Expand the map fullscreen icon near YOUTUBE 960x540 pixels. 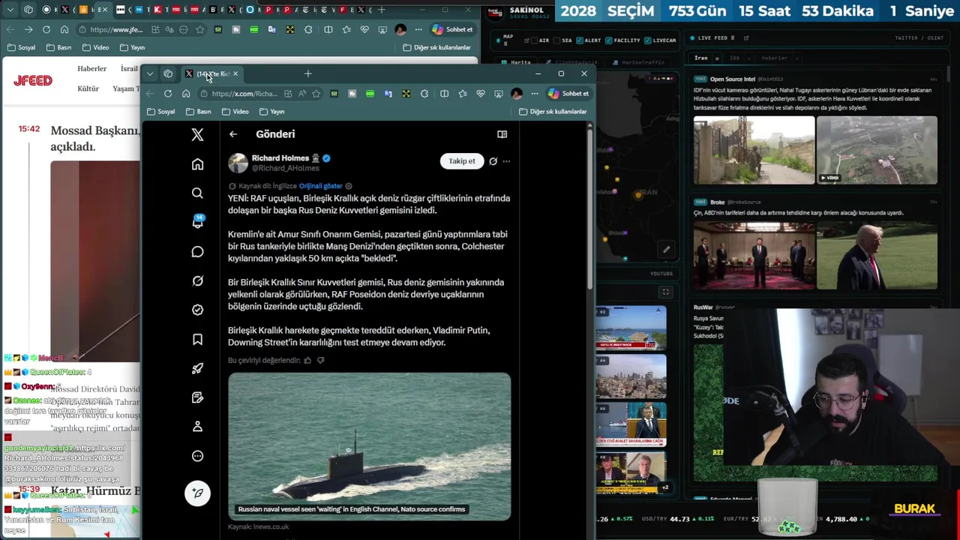click(665, 292)
